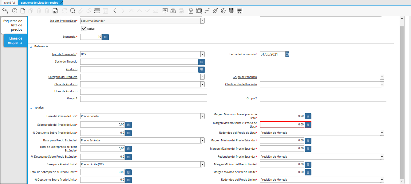Collapse the Totales section
This screenshot has height=184, width=411.
click(x=31, y=108)
